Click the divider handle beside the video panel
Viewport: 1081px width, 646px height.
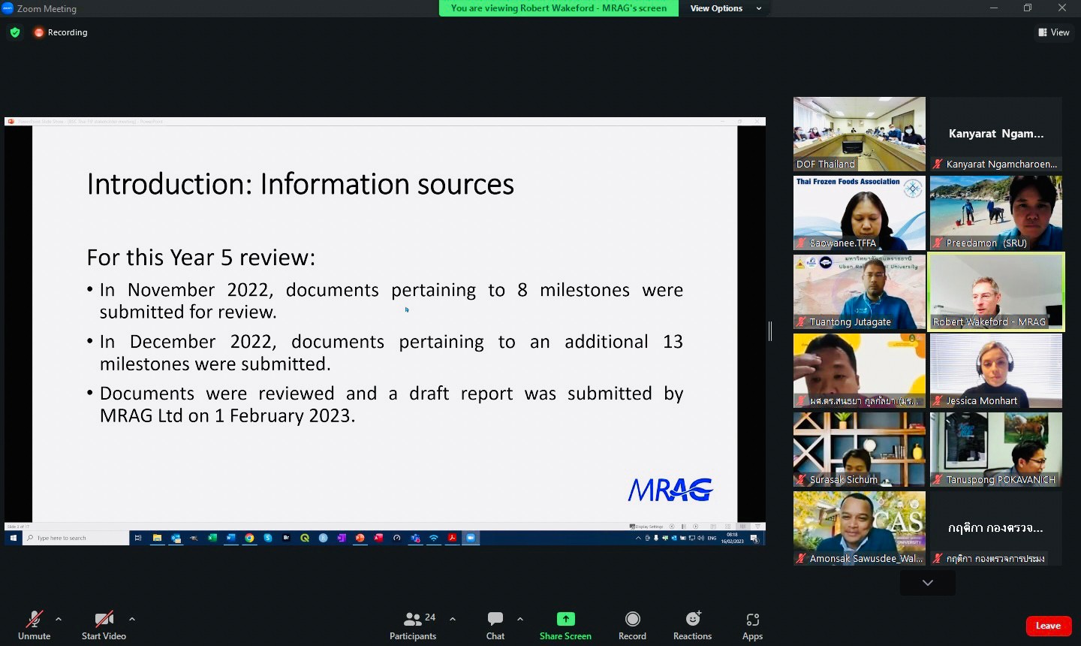[770, 331]
